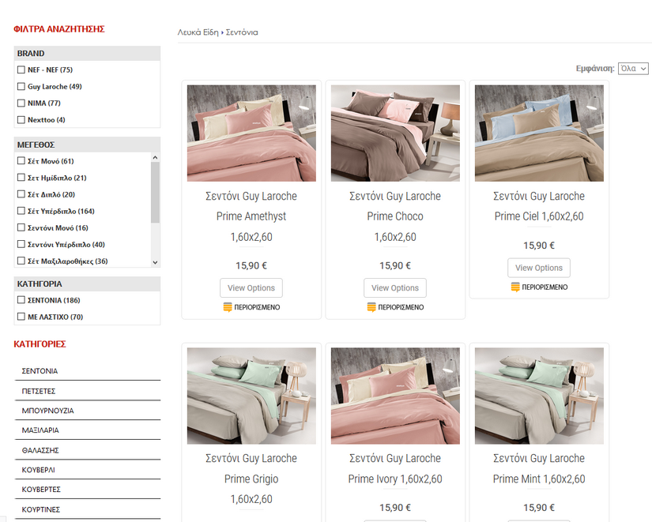Click the size list scroll up arrow

click(155, 157)
